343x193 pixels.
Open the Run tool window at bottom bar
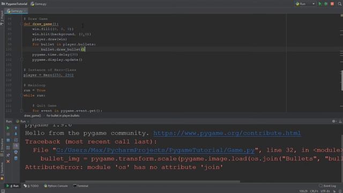(13, 186)
